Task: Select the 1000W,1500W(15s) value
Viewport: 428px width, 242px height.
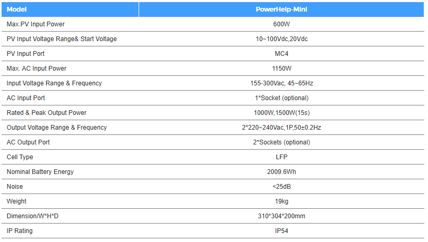Action: point(281,113)
